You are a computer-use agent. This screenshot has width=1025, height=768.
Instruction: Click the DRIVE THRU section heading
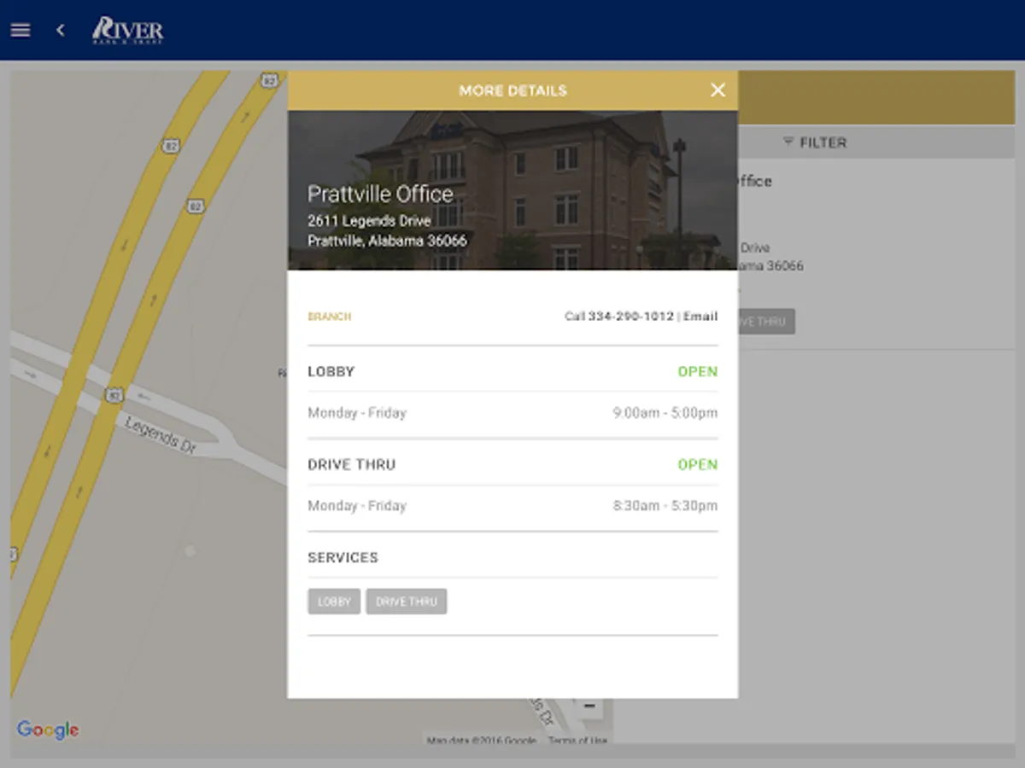click(351, 465)
